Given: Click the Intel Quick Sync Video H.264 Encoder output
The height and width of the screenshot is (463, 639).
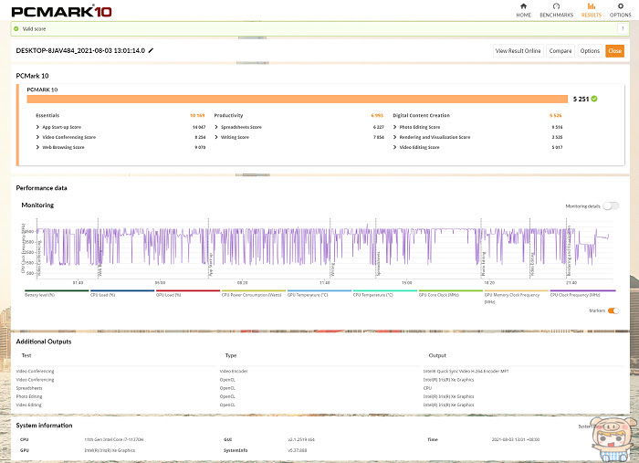Looking at the screenshot, I should click(x=466, y=372).
